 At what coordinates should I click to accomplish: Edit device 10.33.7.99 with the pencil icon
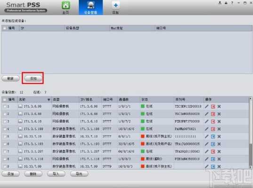point(207,166)
